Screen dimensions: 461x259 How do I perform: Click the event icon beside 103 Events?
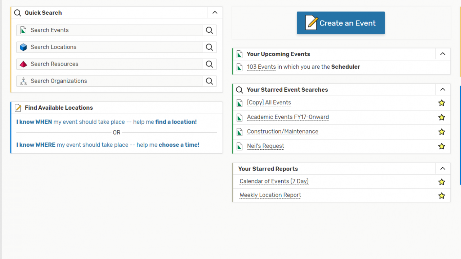(240, 67)
